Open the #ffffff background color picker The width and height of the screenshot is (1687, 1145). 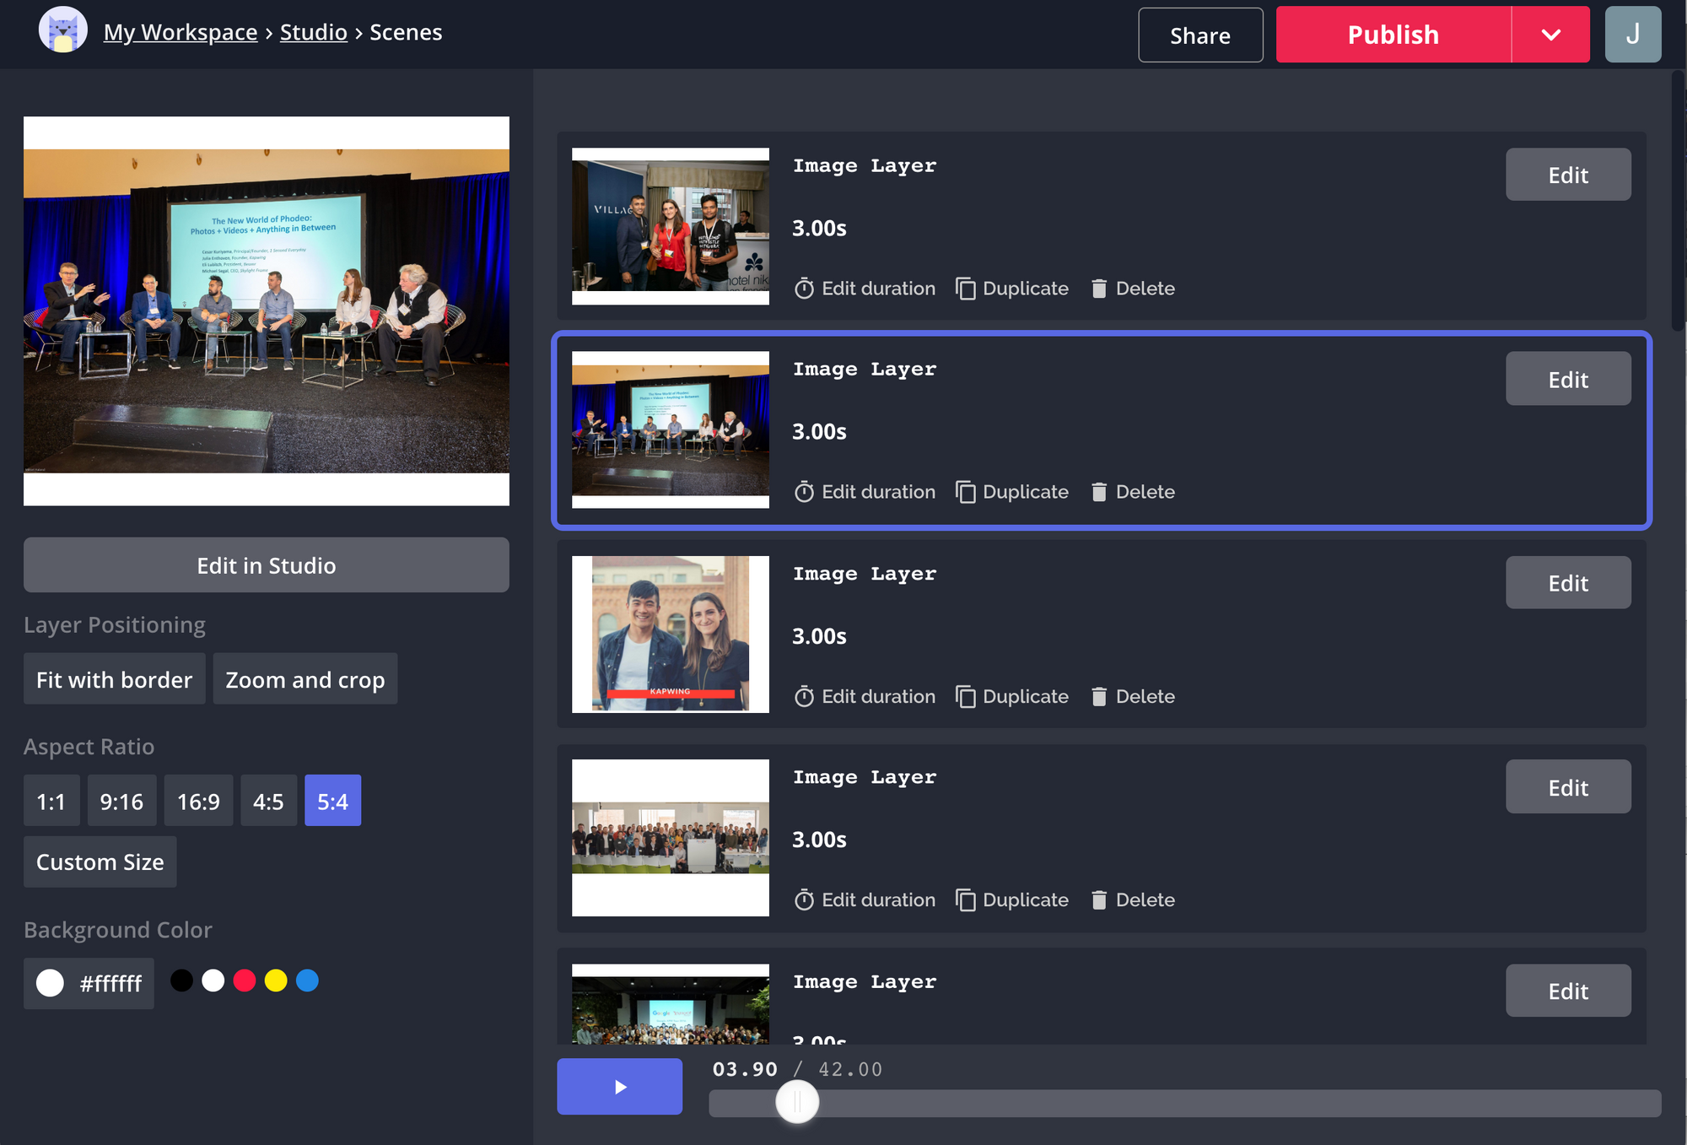point(89,983)
